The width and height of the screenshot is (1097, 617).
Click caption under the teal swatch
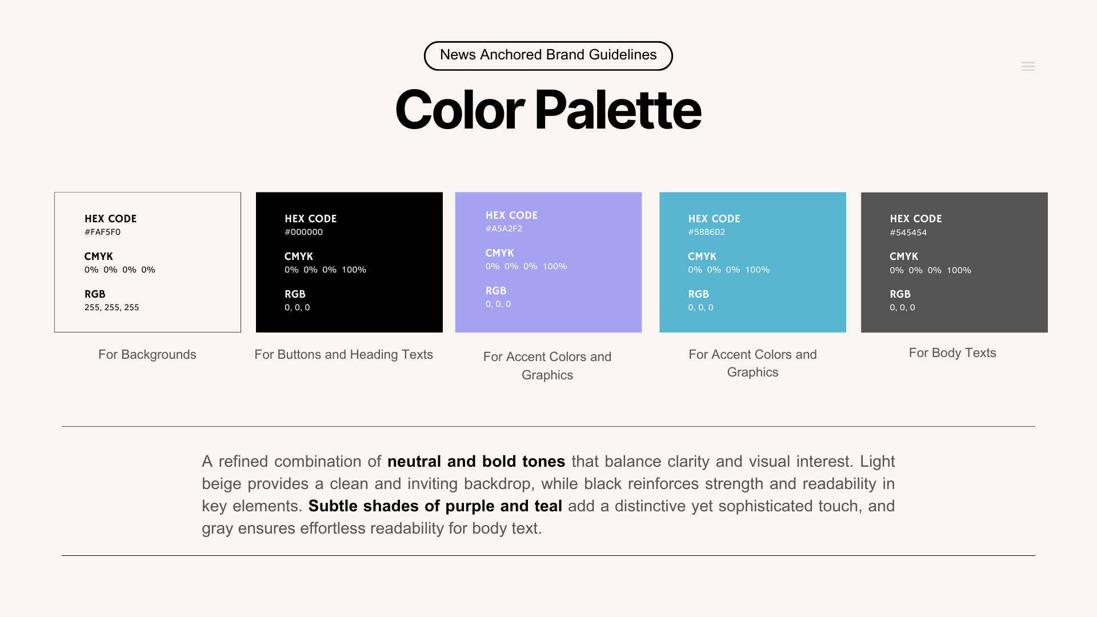click(x=752, y=363)
